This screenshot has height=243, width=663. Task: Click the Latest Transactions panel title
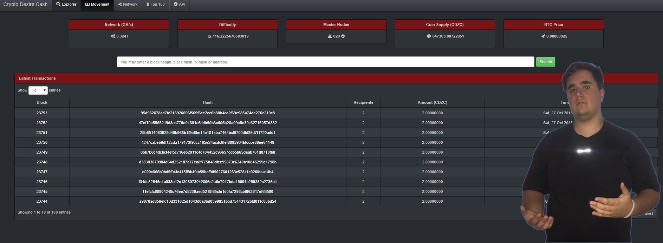[x=37, y=78]
